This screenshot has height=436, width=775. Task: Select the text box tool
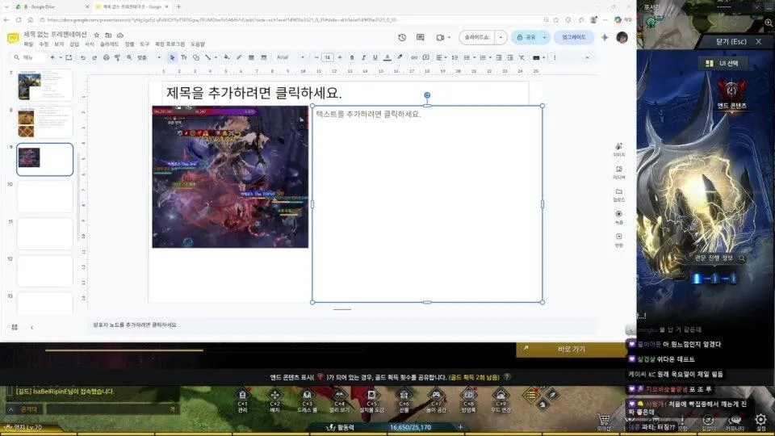[x=184, y=58]
